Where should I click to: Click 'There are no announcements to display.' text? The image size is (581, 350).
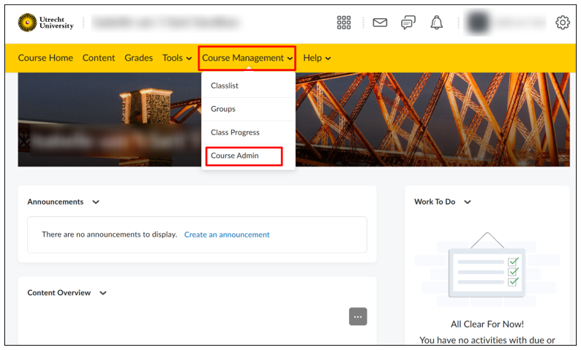tap(109, 235)
